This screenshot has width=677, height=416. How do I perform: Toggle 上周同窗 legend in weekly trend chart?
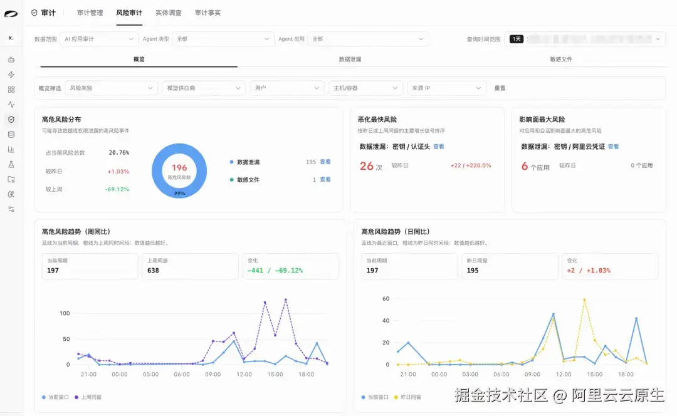point(88,397)
